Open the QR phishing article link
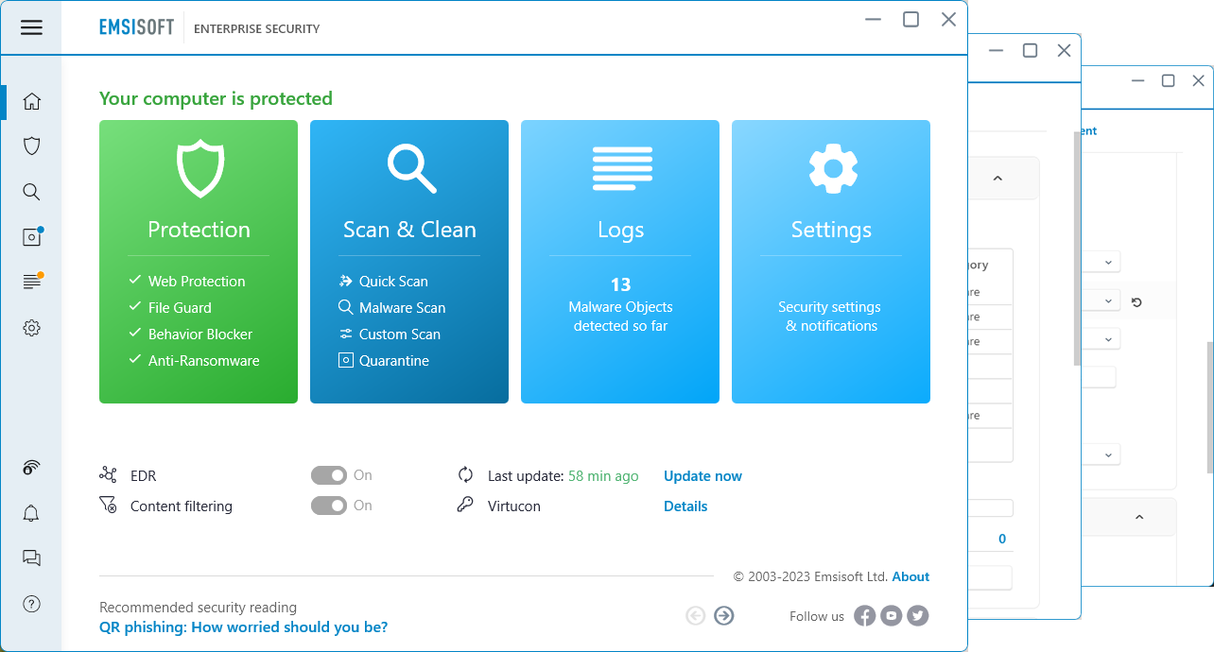 (x=244, y=627)
